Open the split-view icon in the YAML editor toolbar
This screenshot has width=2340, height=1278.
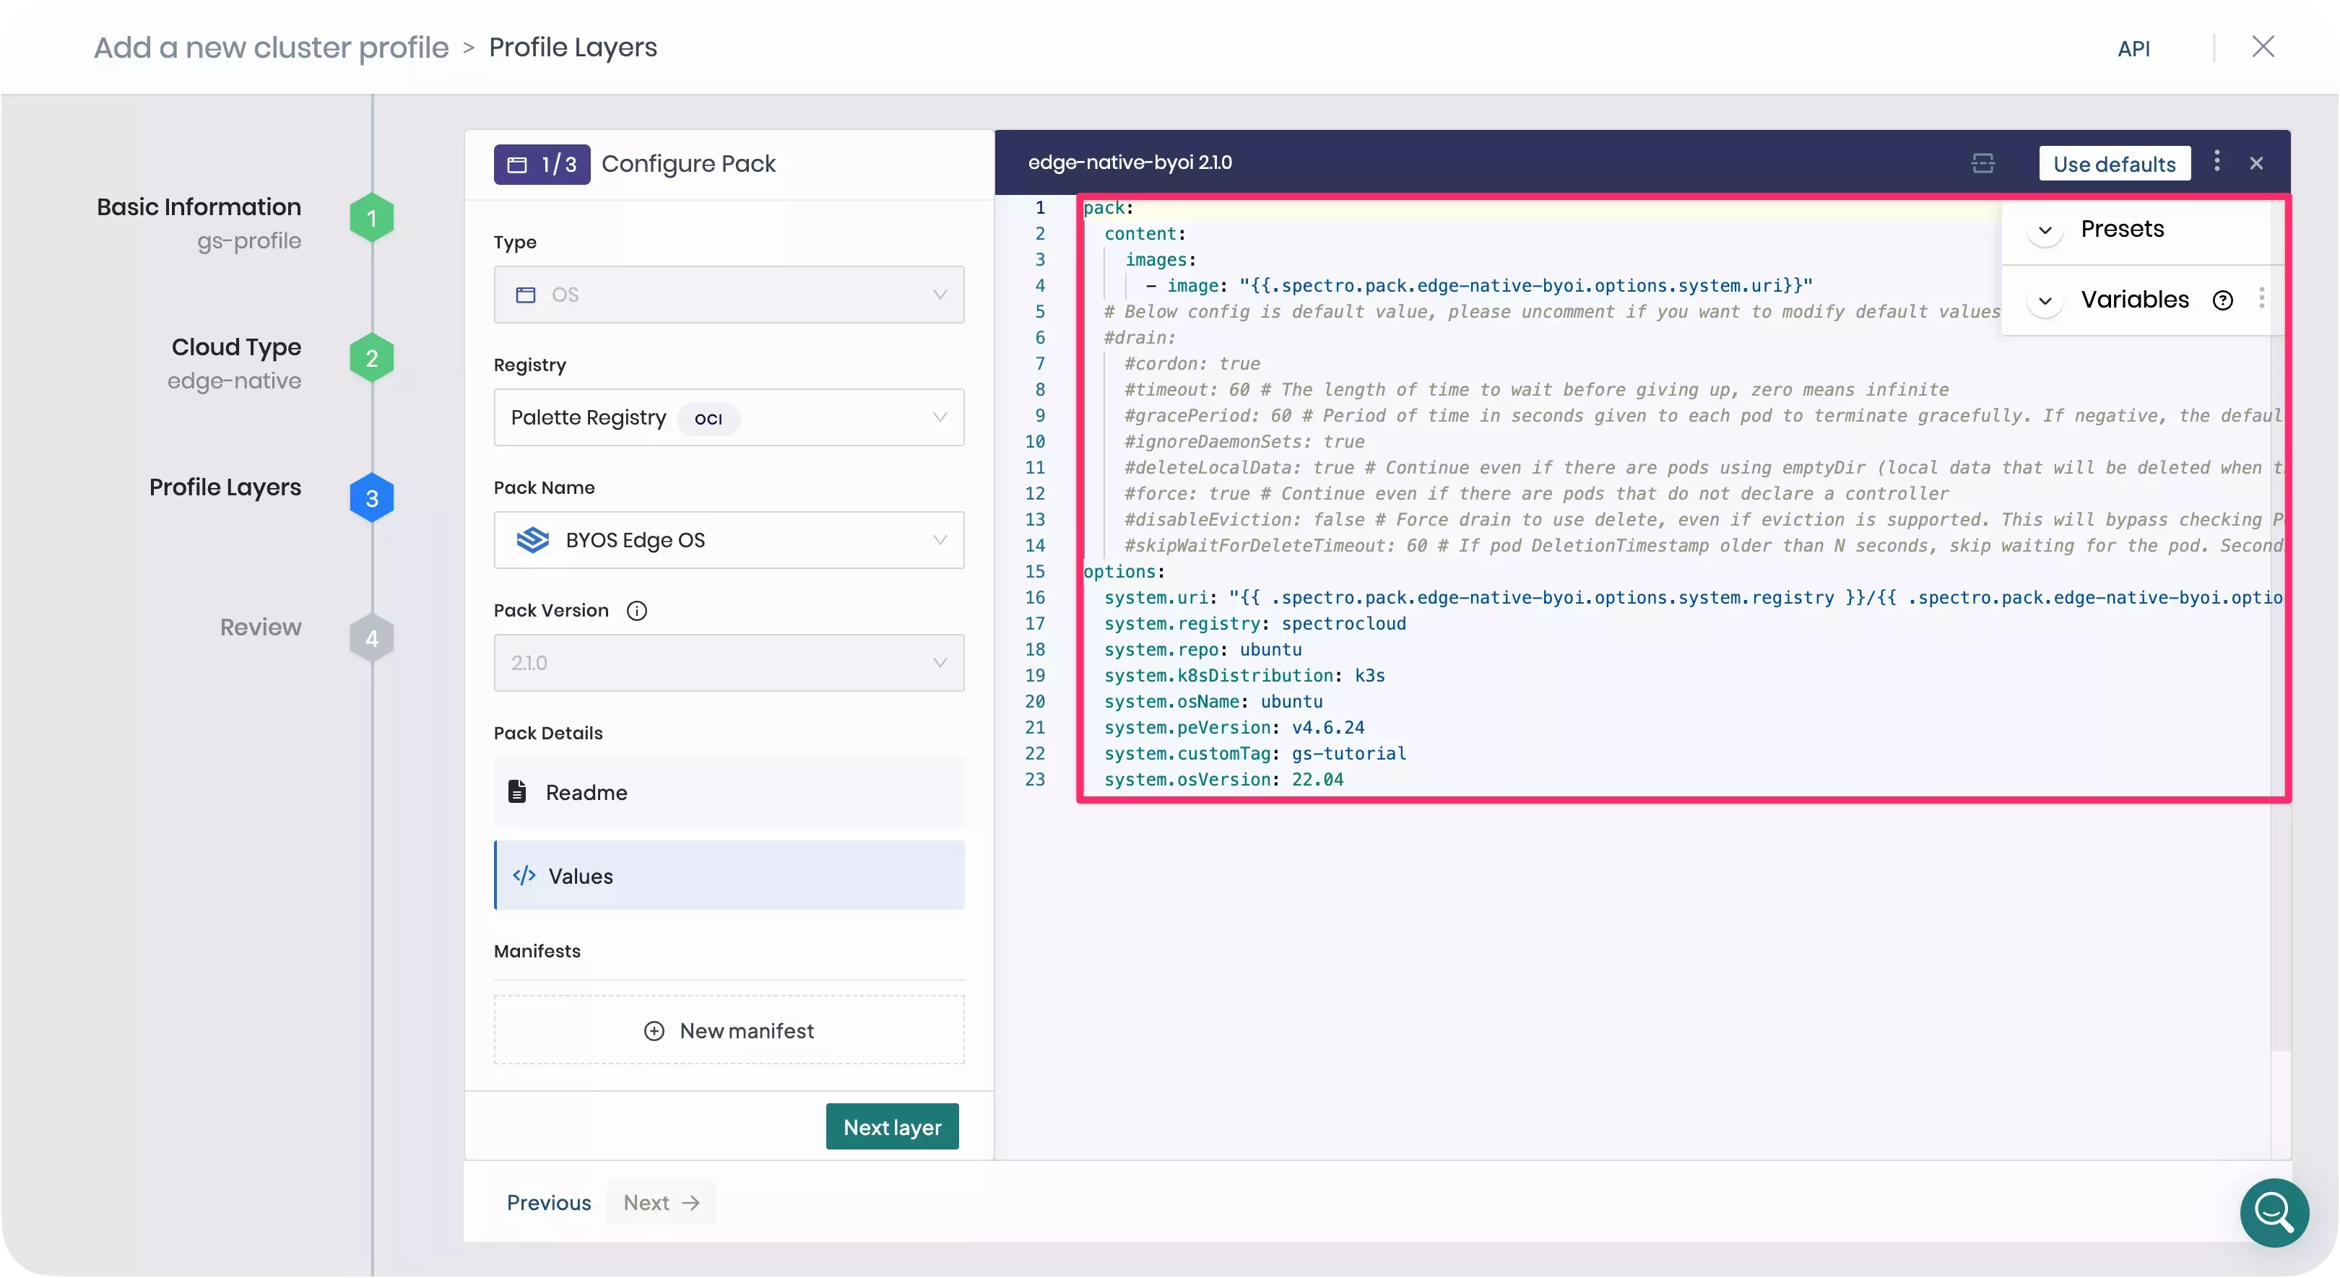pyautogui.click(x=1985, y=163)
